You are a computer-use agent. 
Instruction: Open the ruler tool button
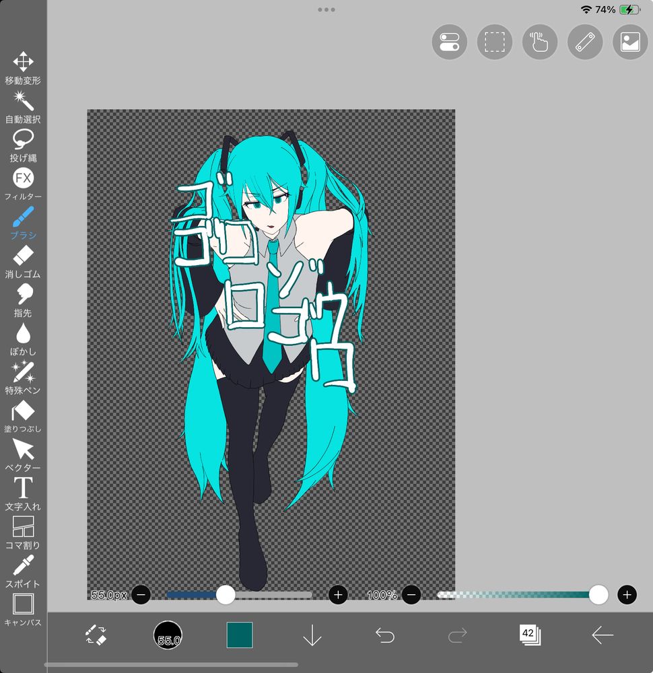point(585,42)
